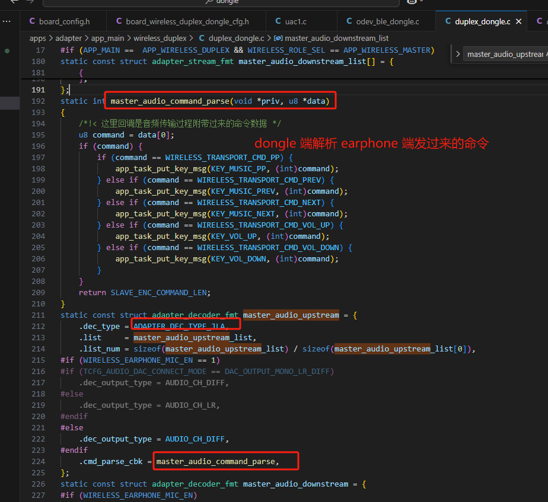This screenshot has width=548, height=502.
Task: Click 'u8 command' declaration on line 195
Action: pos(101,135)
